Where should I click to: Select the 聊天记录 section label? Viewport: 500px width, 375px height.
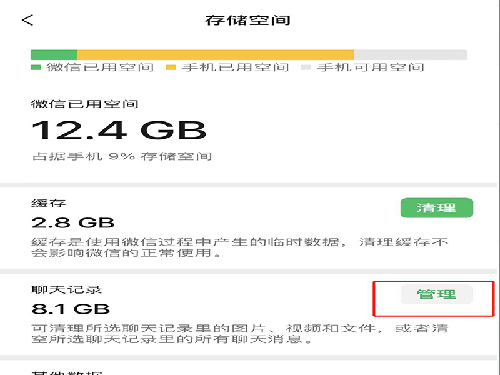coord(66,290)
